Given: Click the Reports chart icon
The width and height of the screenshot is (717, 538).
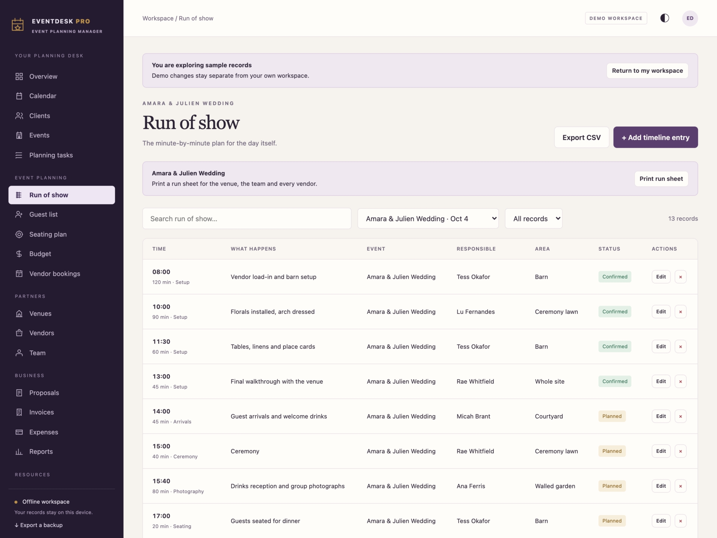Looking at the screenshot, I should pos(19,452).
